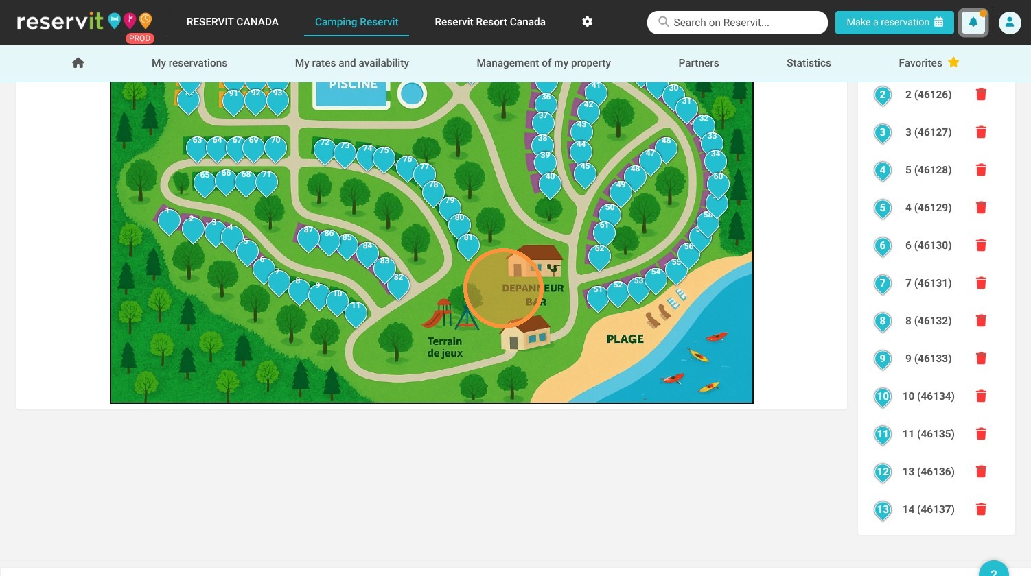The image size is (1031, 576).
Task: Click the Reservit logo
Action: (x=85, y=23)
